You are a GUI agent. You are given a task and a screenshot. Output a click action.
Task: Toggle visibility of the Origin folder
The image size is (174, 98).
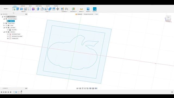coord(6,25)
